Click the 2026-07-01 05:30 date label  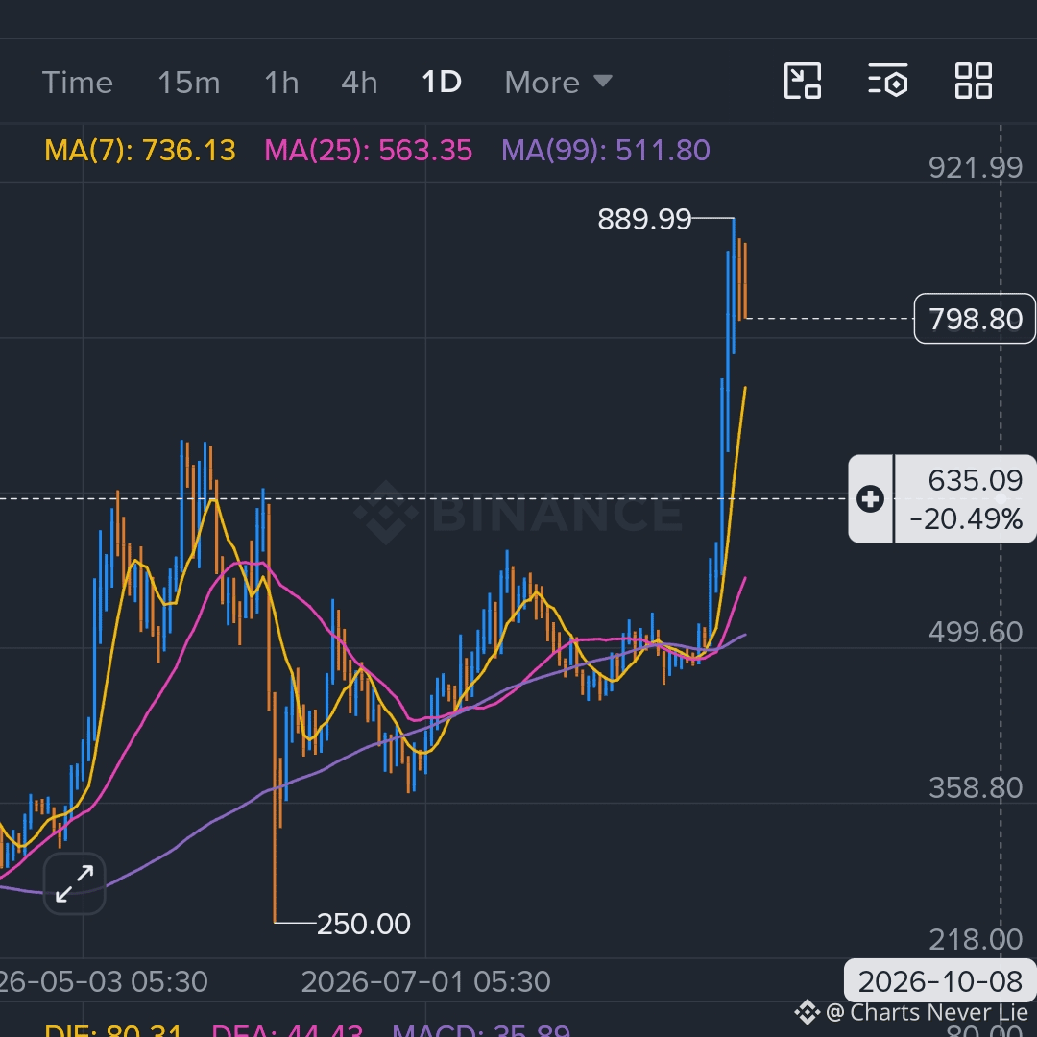(426, 981)
